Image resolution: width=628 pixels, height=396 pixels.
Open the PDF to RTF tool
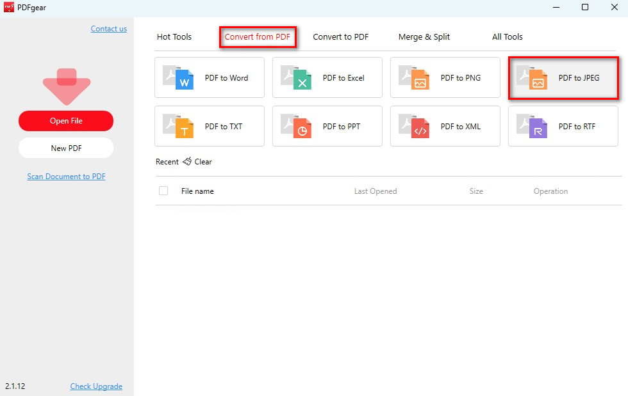(x=563, y=126)
